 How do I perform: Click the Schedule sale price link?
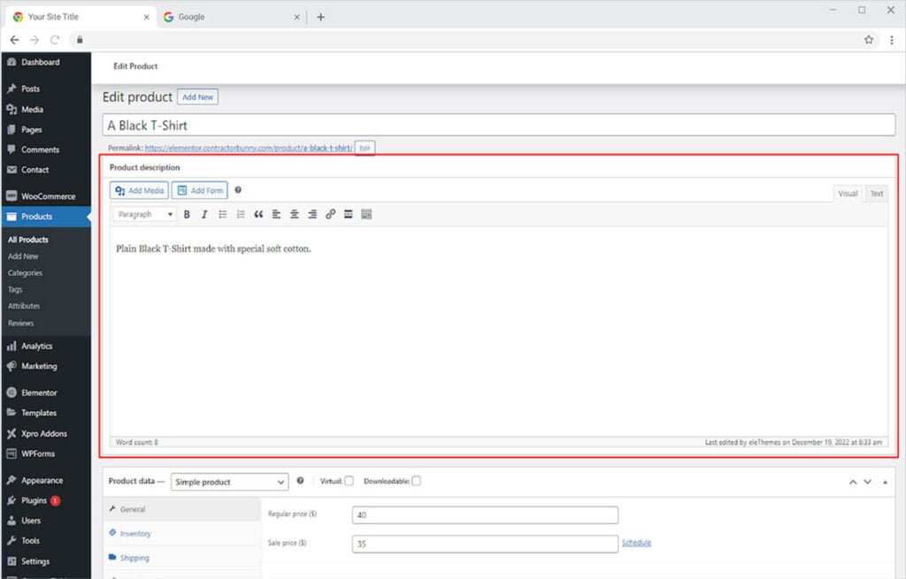[636, 543]
